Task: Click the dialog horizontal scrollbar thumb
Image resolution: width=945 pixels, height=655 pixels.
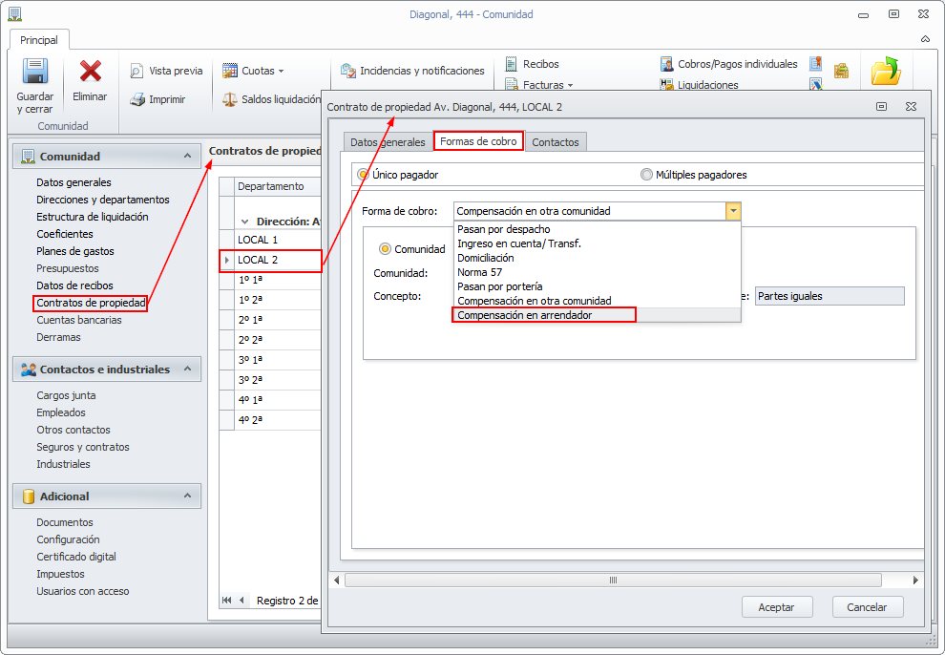Action: (x=613, y=581)
